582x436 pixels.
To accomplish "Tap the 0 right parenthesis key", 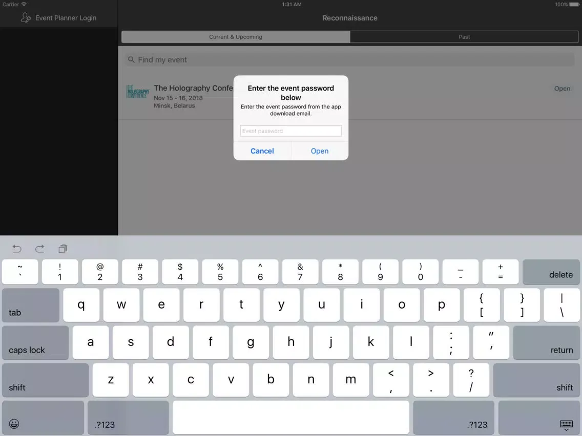I will coord(421,272).
